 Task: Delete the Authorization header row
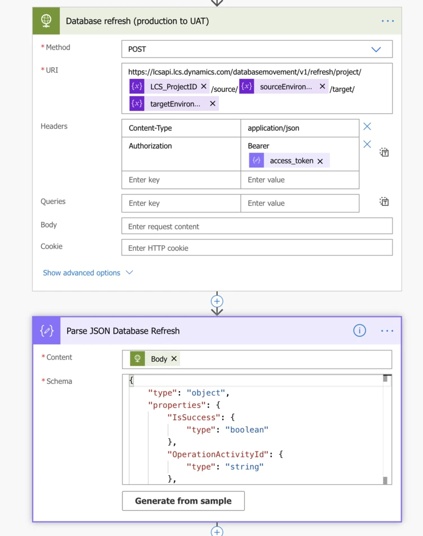367,144
